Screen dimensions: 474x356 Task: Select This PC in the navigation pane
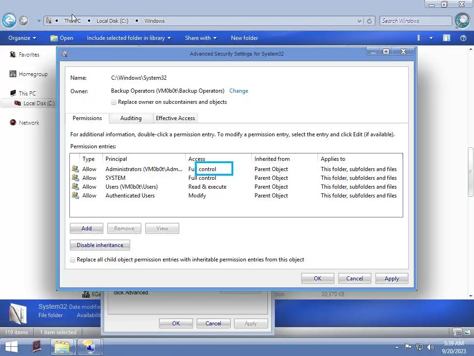click(23, 93)
